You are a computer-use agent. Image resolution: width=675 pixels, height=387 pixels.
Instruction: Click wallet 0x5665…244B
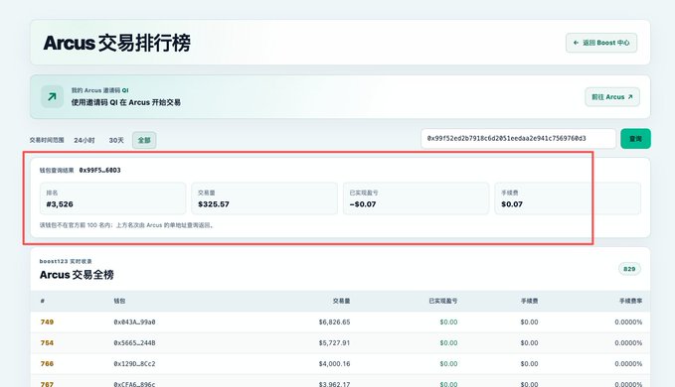134,342
